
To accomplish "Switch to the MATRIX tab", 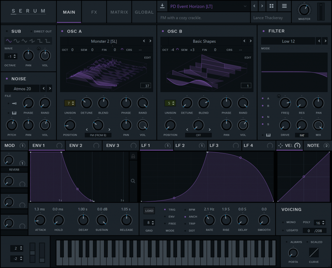I will coord(119,12).
